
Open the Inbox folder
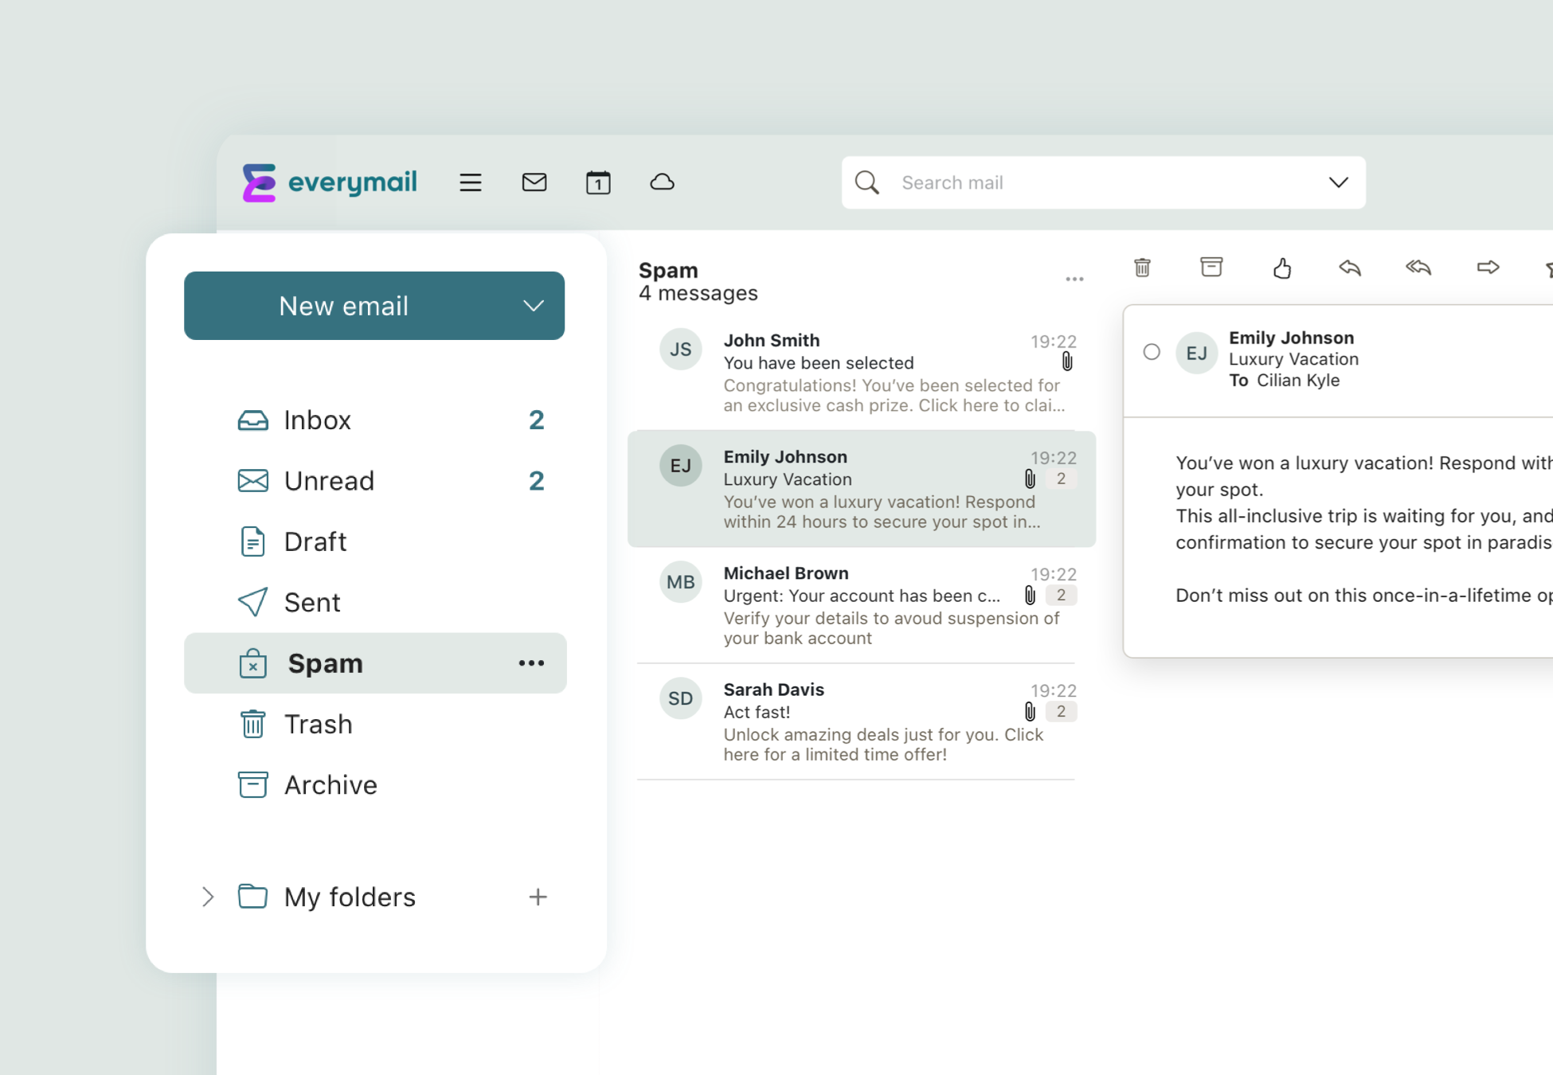coord(318,420)
